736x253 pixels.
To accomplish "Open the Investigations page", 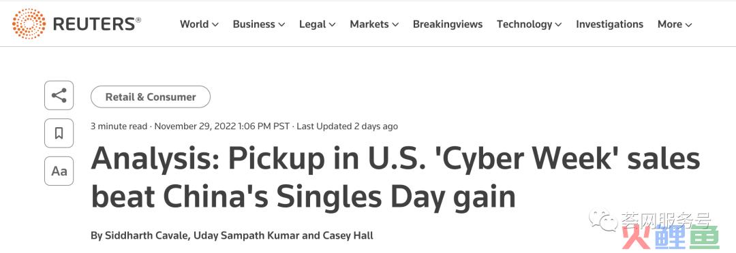I will click(610, 24).
